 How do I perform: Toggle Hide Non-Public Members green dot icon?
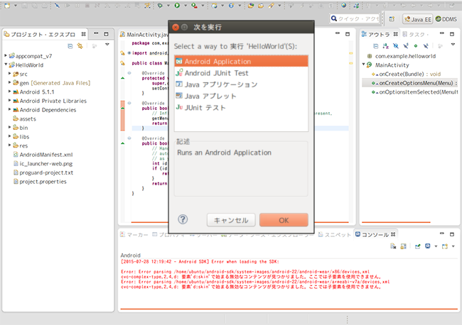click(416, 46)
